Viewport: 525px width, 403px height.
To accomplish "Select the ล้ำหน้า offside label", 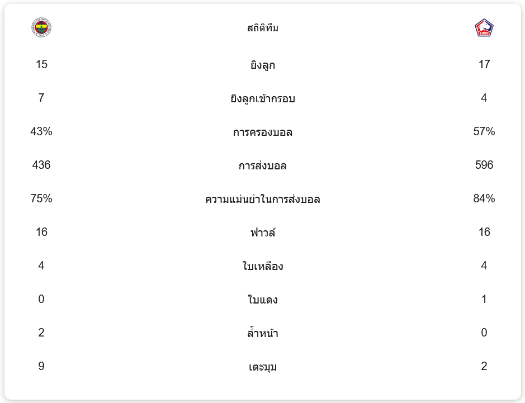I will (263, 334).
